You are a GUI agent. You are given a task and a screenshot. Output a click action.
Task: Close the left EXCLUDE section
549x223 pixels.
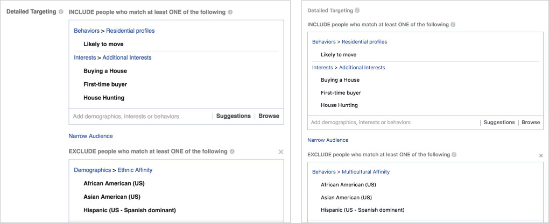pos(280,152)
